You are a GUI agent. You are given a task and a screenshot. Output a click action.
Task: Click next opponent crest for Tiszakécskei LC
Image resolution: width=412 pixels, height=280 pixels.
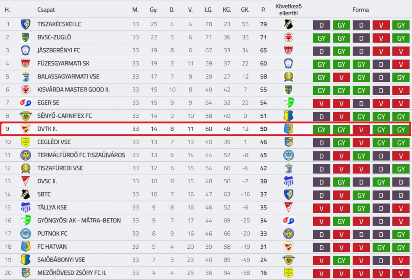288,24
